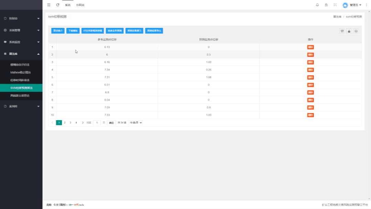Screen dimensions: 371x209
Task: Click the page number jump input field
Action: pos(97,123)
